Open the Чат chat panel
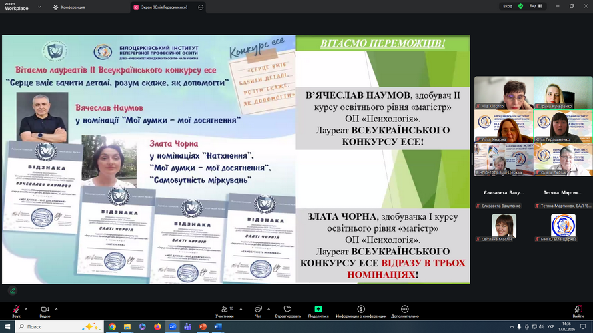Image resolution: width=593 pixels, height=333 pixels. (258, 311)
